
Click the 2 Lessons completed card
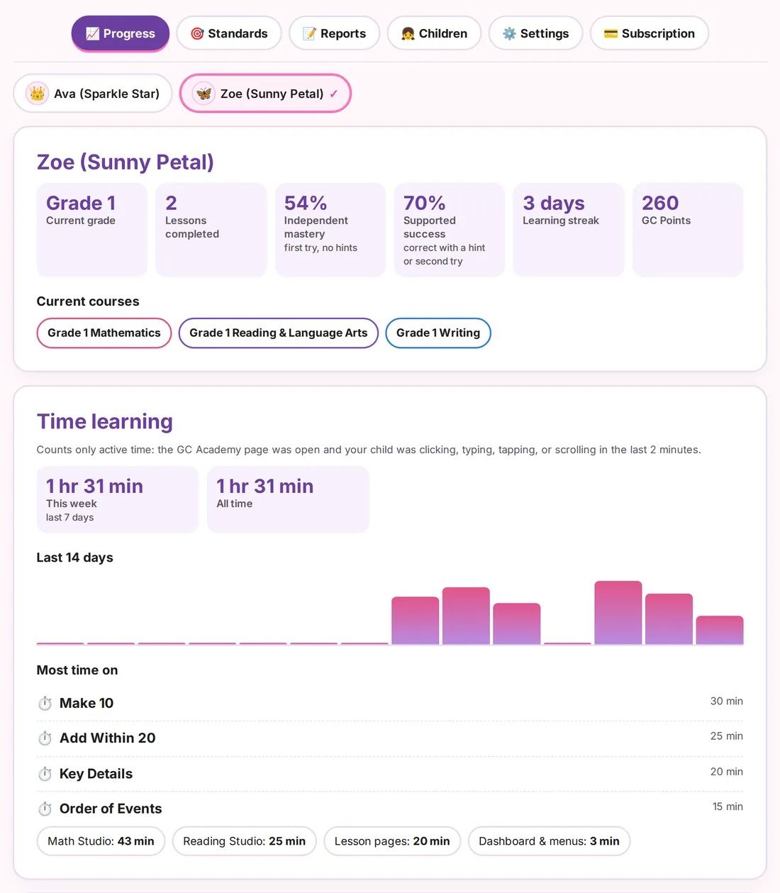coord(211,230)
